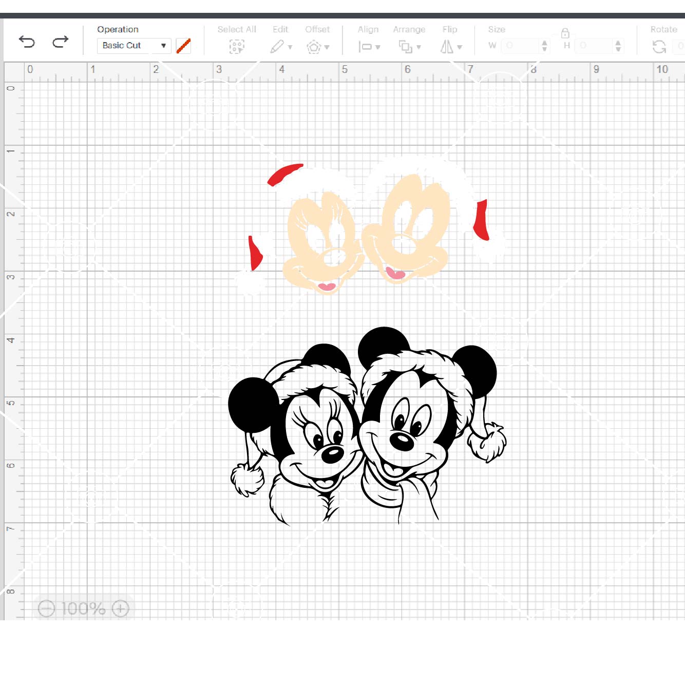Open the Offset tool
This screenshot has width=685, height=685.
click(317, 47)
